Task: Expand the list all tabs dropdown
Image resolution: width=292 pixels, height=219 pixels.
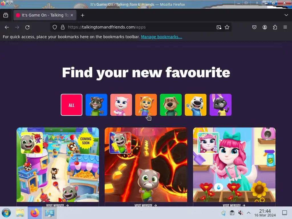Action: [x=286, y=15]
